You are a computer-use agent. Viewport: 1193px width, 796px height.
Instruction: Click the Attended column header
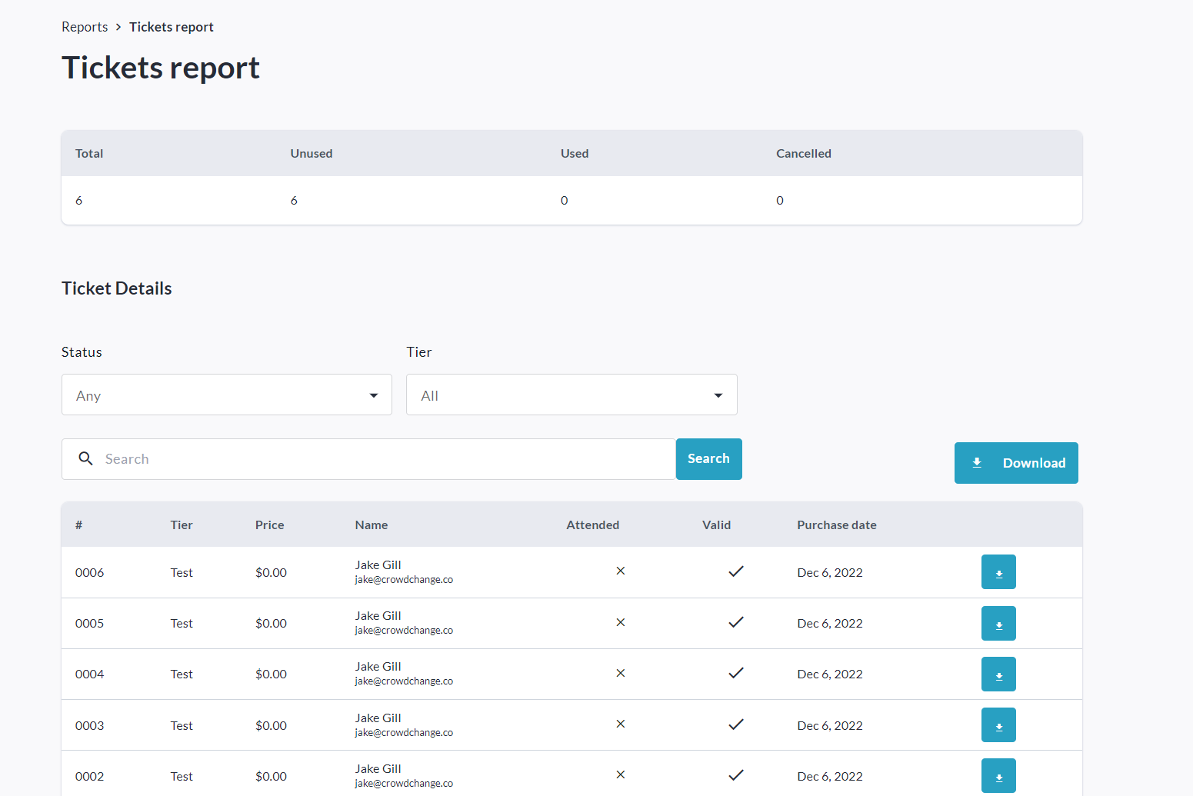pos(592,525)
